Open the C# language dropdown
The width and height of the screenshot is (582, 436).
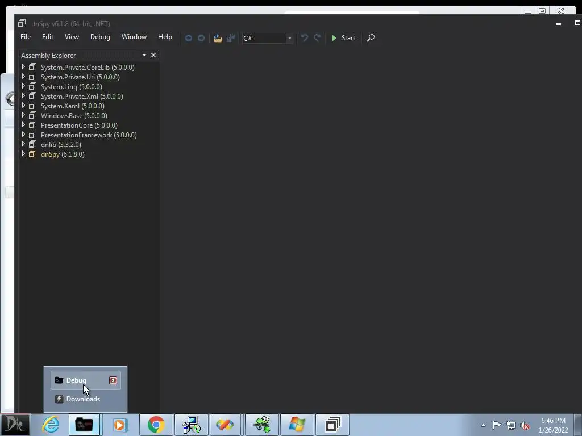click(x=267, y=38)
